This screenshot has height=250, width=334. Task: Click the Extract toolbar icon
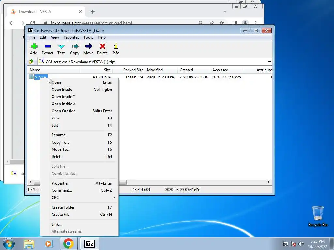48,46
